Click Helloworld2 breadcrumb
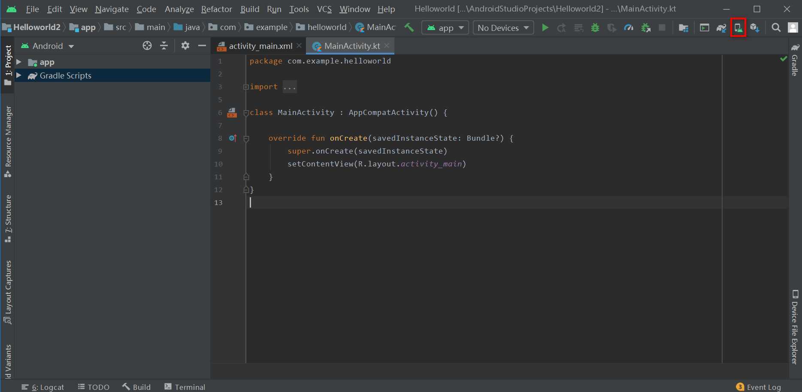The width and height of the screenshot is (802, 392). coord(32,27)
